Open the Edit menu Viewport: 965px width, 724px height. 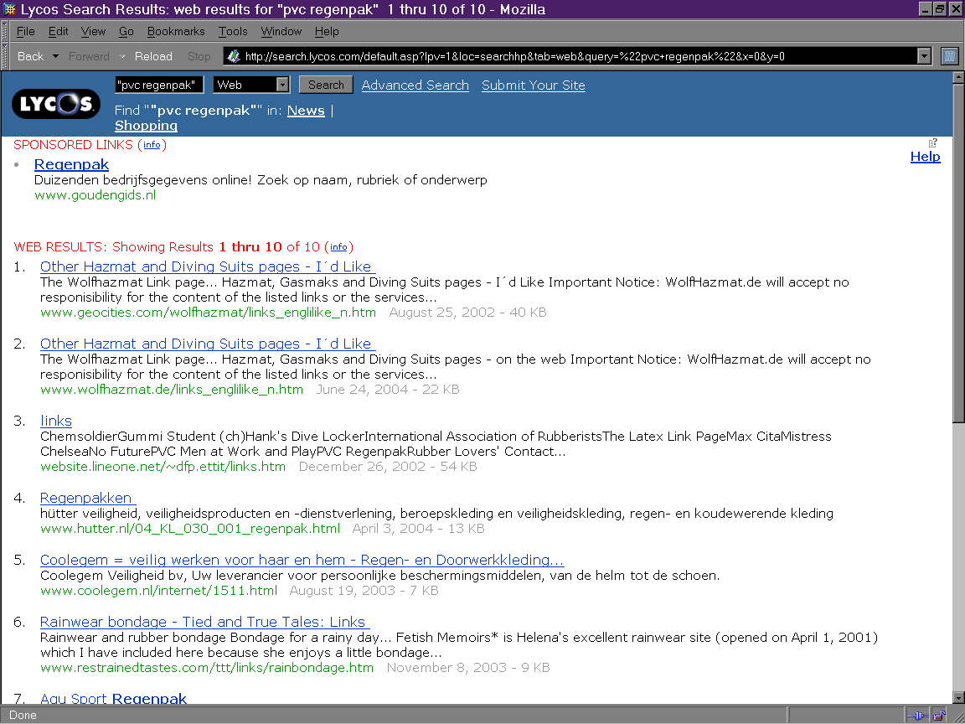[59, 31]
